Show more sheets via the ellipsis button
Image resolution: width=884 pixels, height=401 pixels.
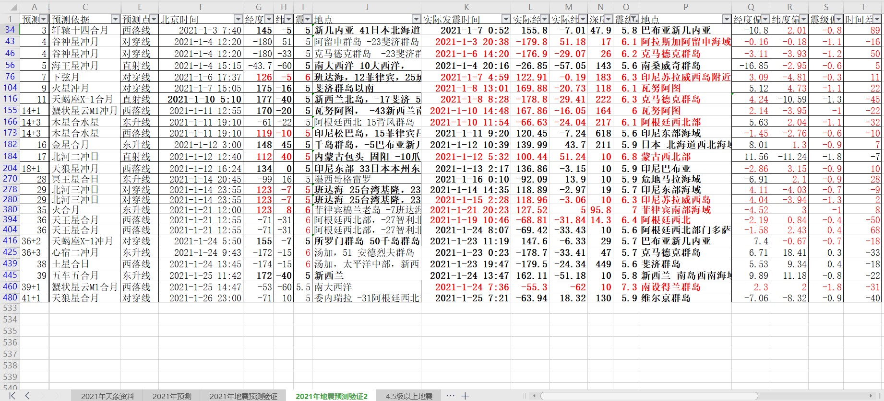click(450, 396)
